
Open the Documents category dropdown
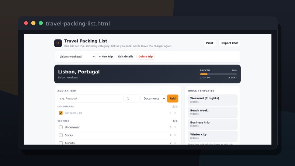tap(153, 98)
